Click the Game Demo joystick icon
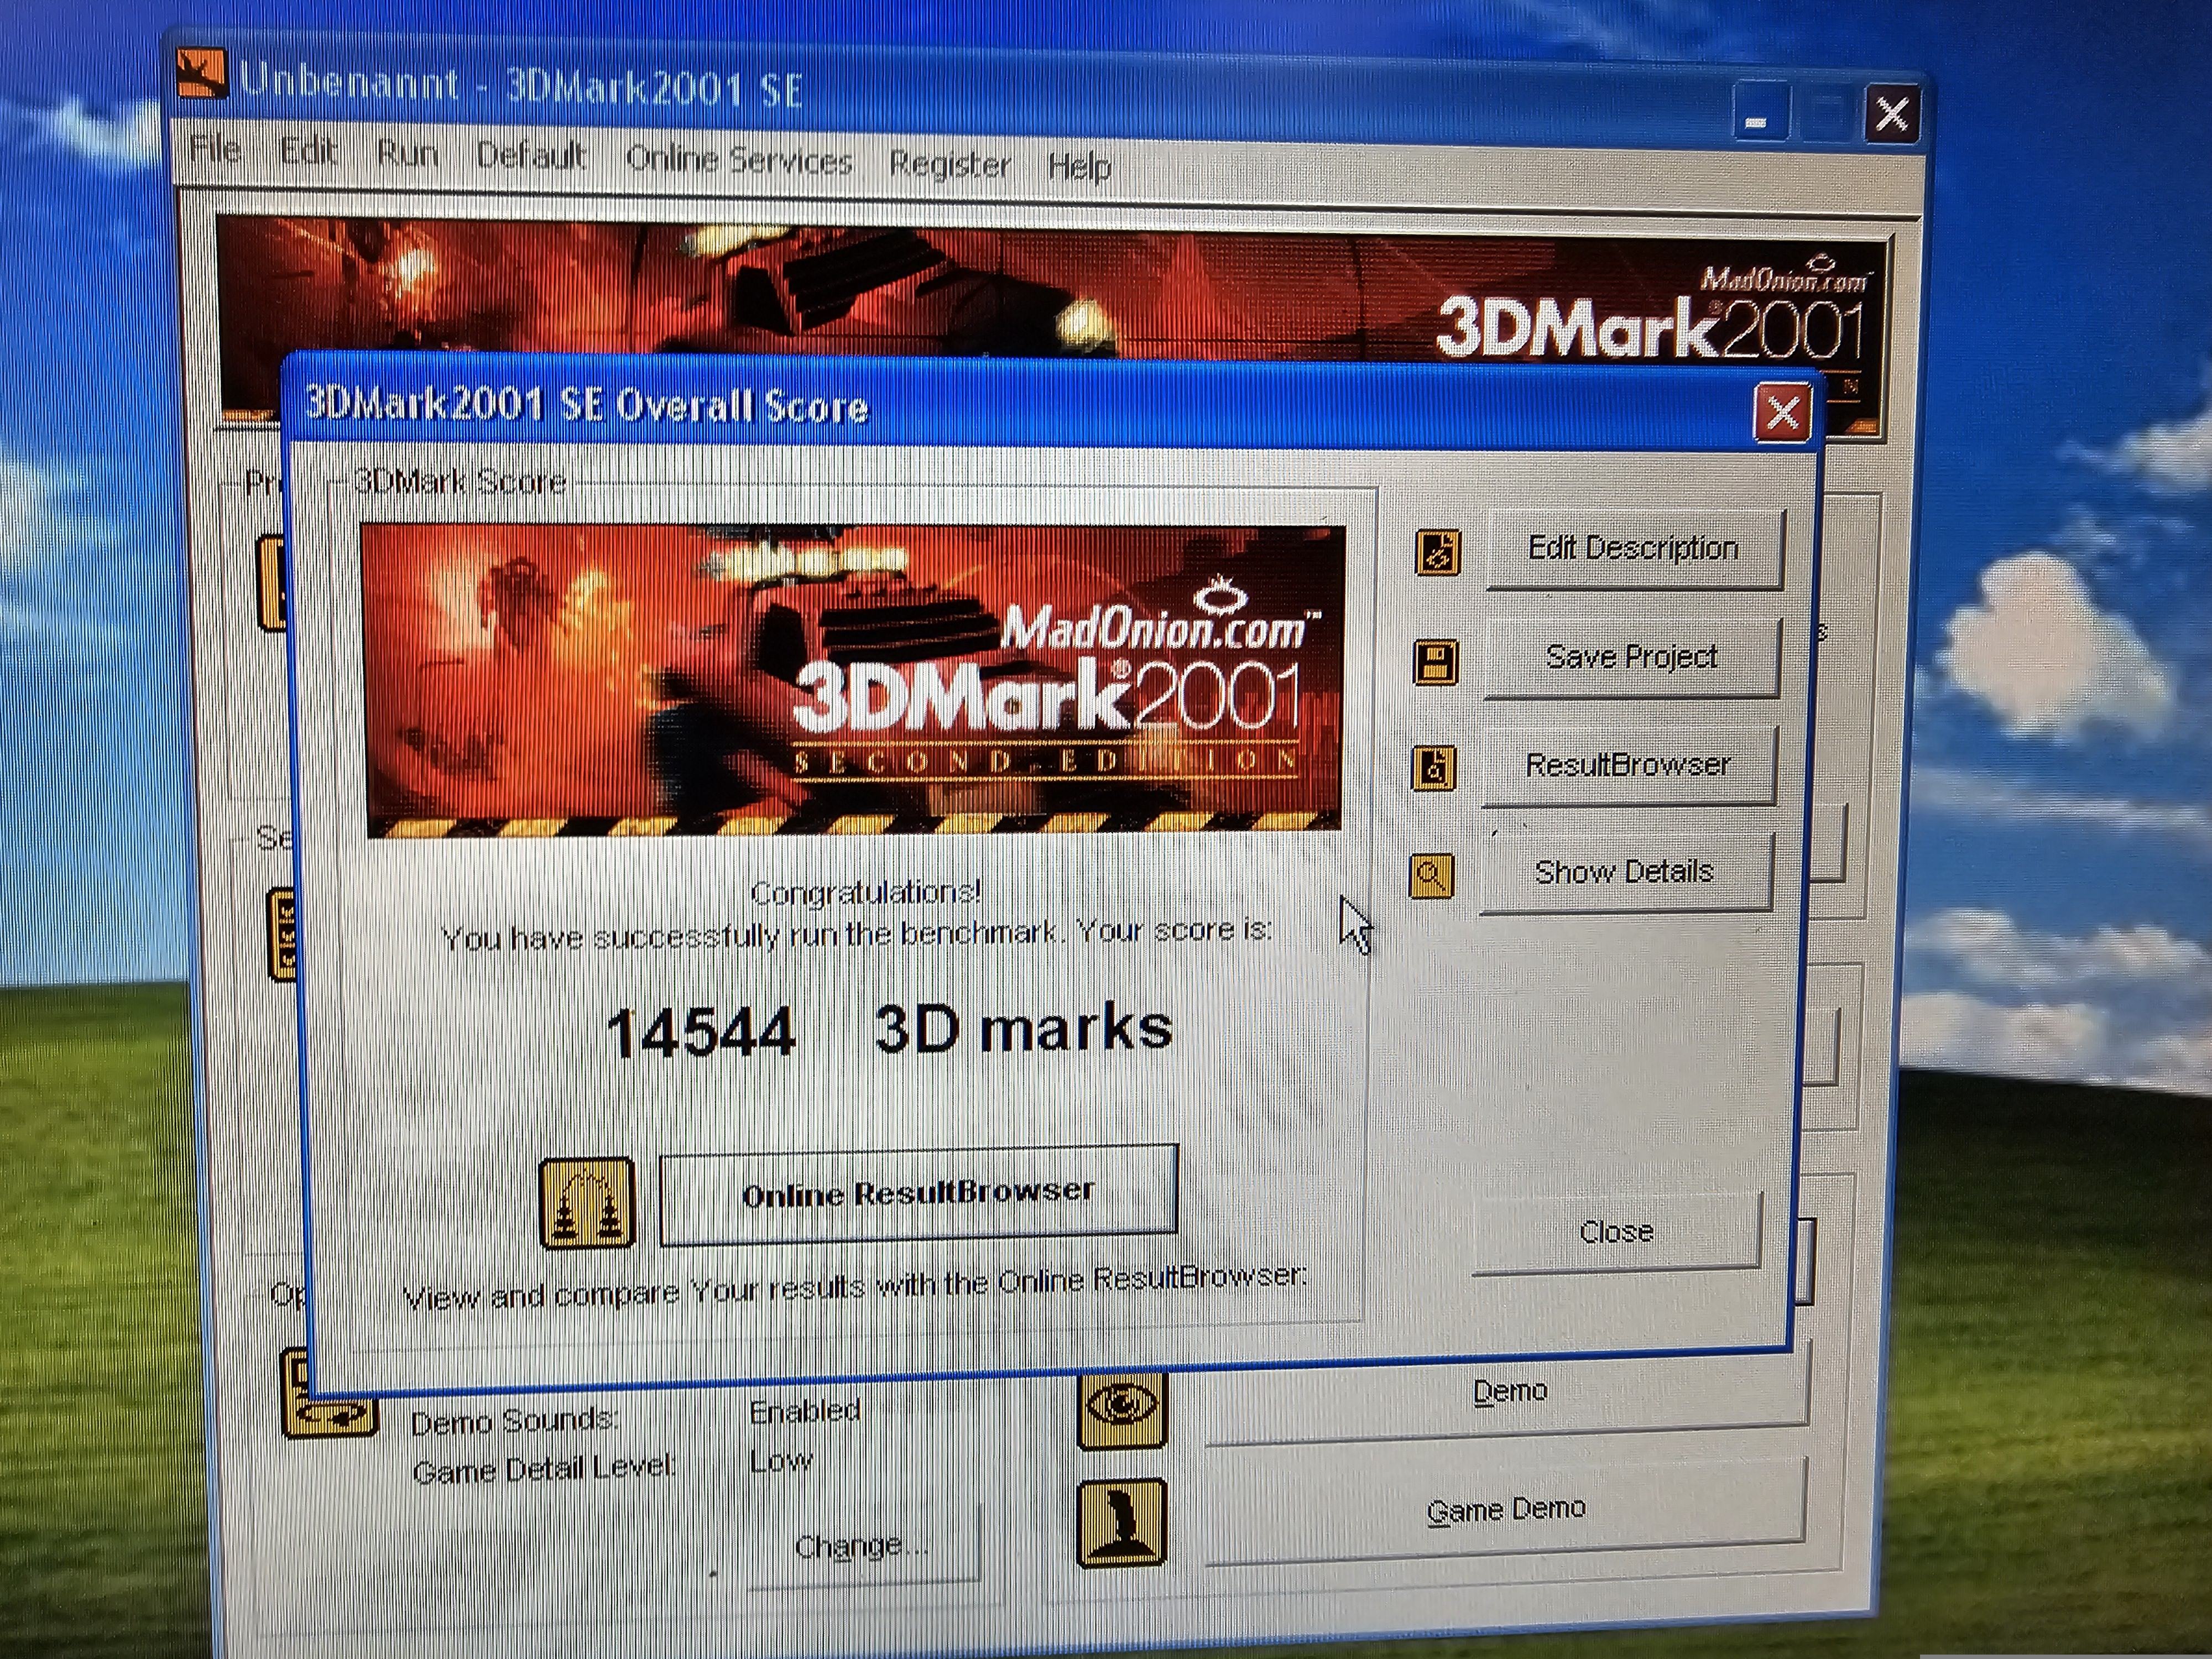Viewport: 2212px width, 1659px height. pos(1122,1522)
